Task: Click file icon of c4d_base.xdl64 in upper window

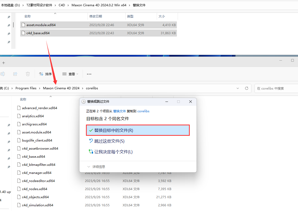Action: pos(23,33)
